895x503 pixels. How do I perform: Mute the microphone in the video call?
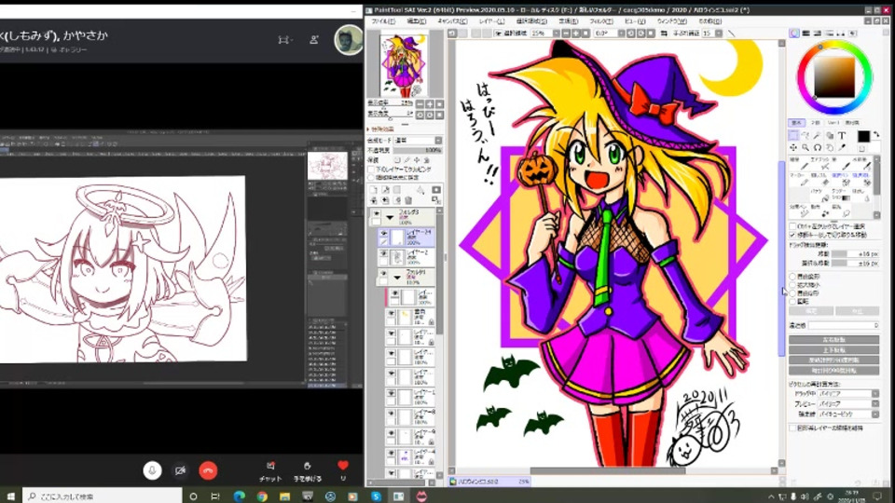[151, 470]
